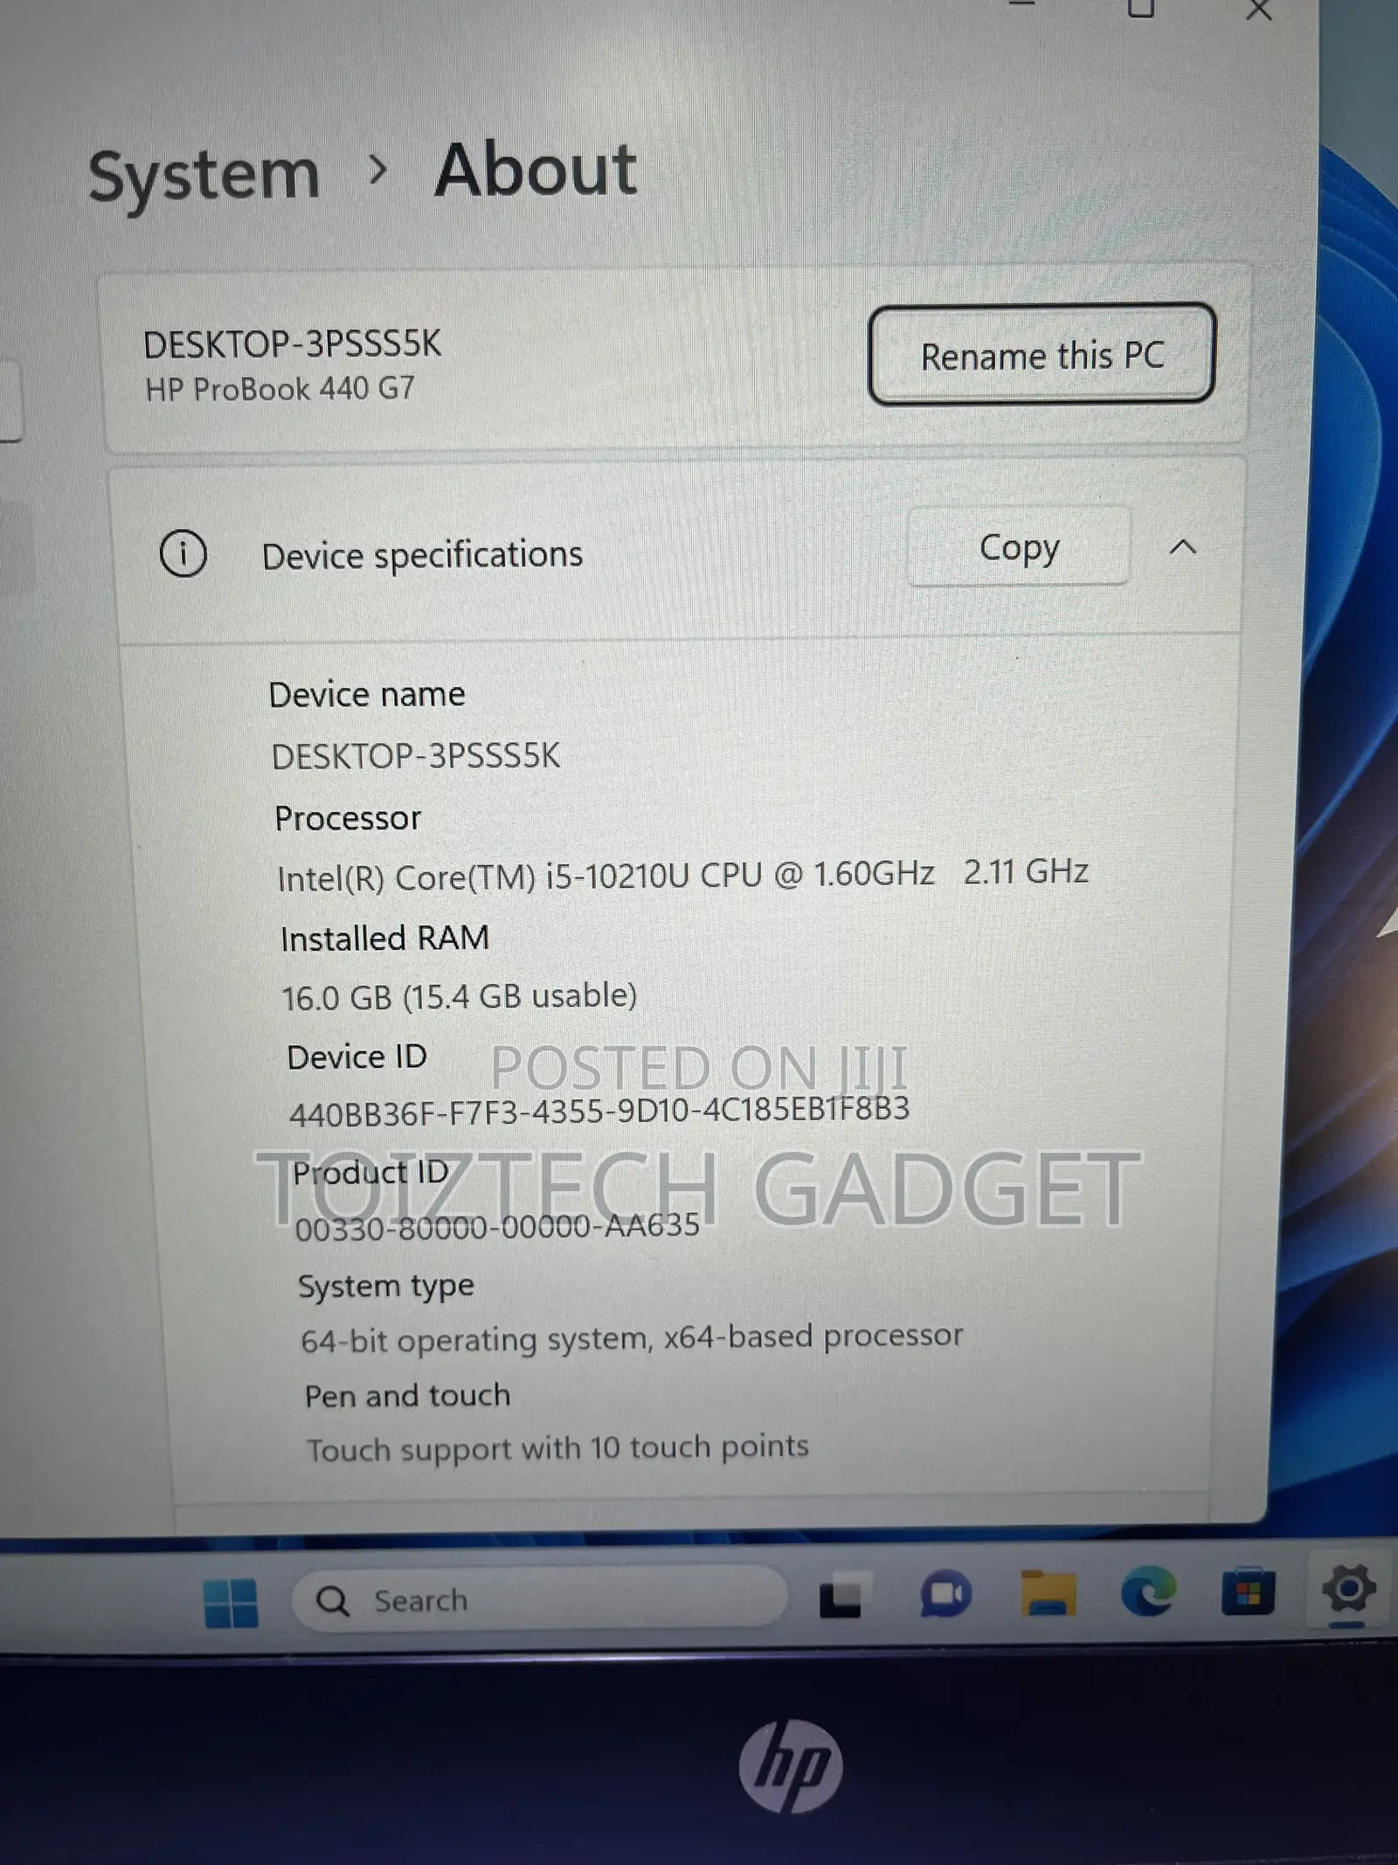The width and height of the screenshot is (1398, 1865).
Task: Select the HP ProBook 440 G7 model text
Action: 280,389
